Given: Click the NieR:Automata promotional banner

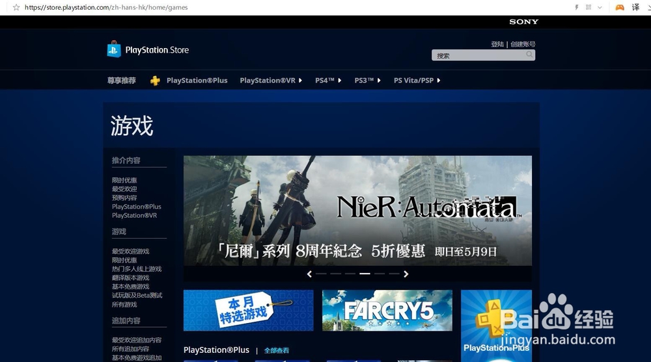Looking at the screenshot, I should point(357,211).
